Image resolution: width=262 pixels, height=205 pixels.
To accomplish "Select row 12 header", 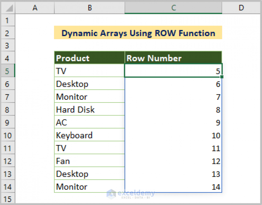I will click(x=8, y=160).
